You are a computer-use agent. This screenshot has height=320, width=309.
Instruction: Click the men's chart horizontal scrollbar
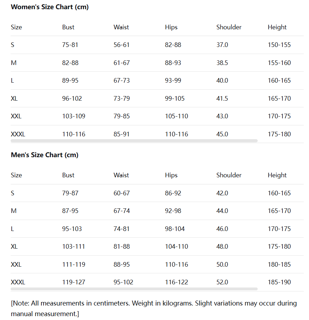coord(134,289)
